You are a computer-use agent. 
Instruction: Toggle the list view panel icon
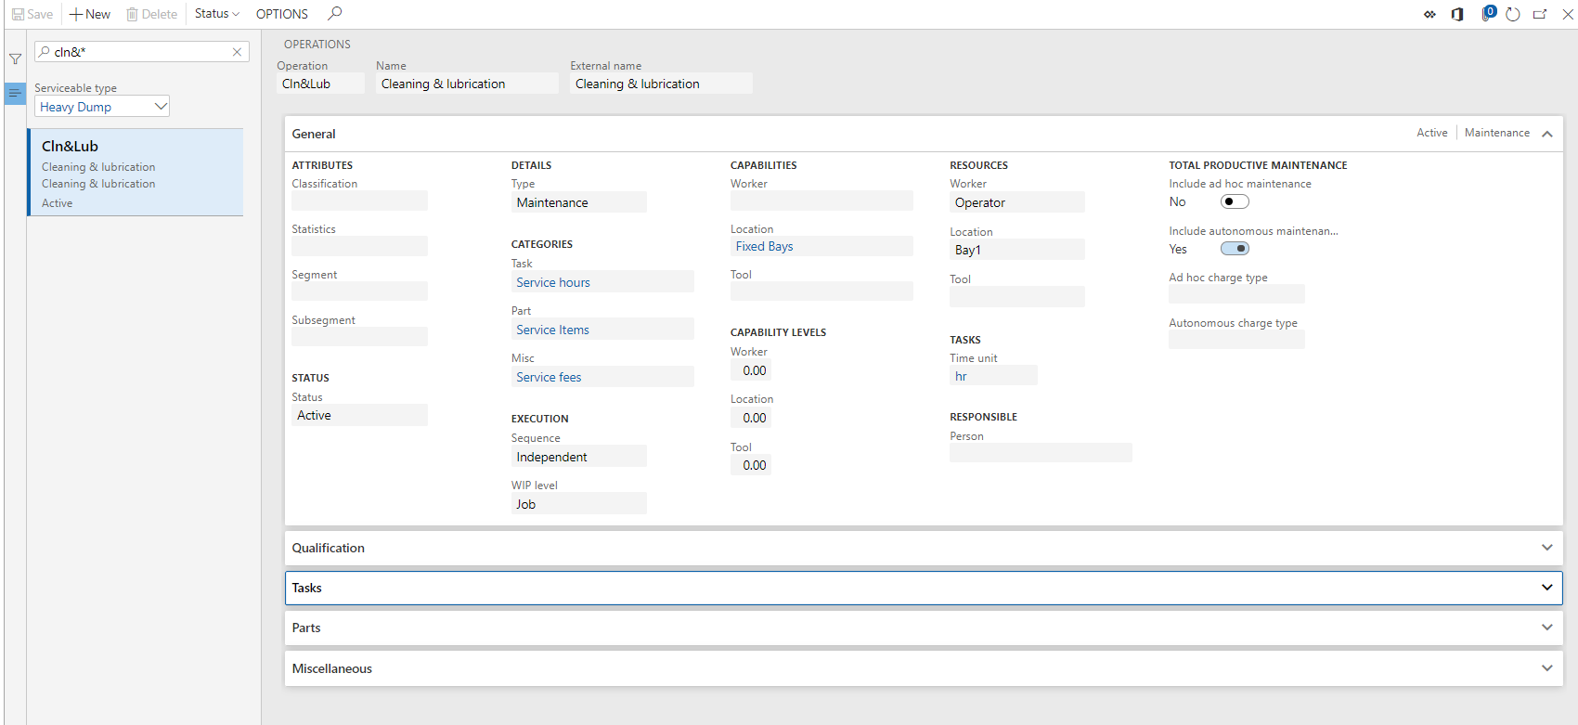coord(15,93)
